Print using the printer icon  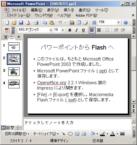[x=36, y=23]
